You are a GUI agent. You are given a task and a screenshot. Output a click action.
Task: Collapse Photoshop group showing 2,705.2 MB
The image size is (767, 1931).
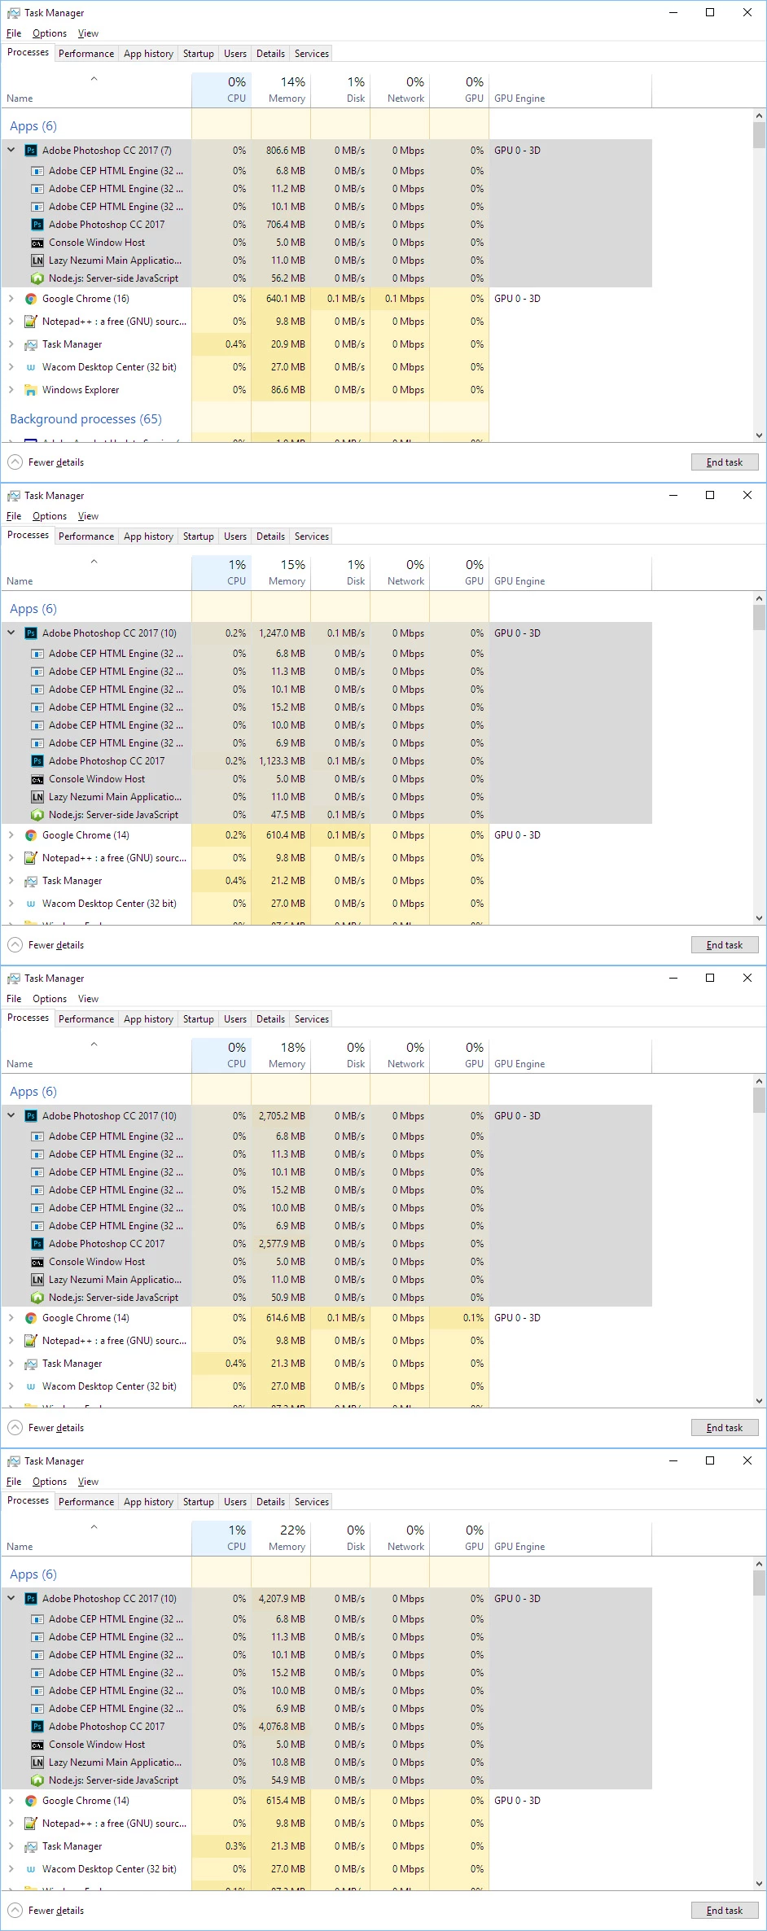[11, 1116]
